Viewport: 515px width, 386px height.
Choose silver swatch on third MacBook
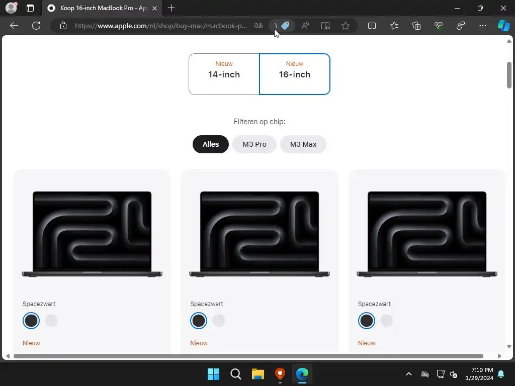387,321
